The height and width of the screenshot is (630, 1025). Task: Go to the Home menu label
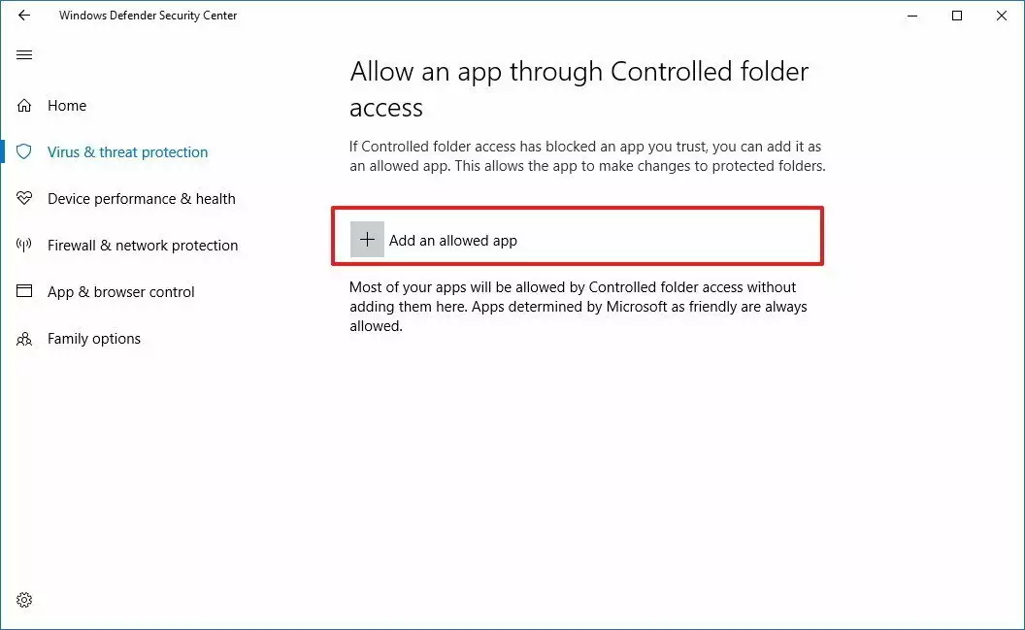(67, 106)
